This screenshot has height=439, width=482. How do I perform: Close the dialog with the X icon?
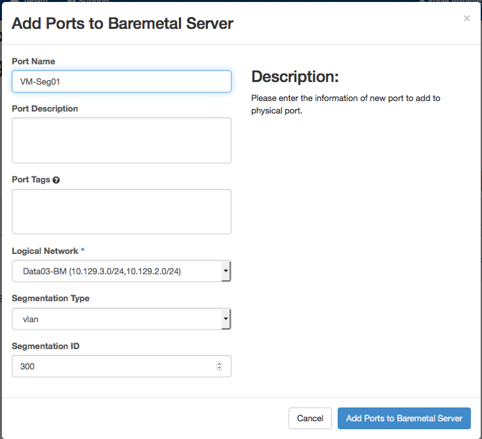pyautogui.click(x=466, y=18)
